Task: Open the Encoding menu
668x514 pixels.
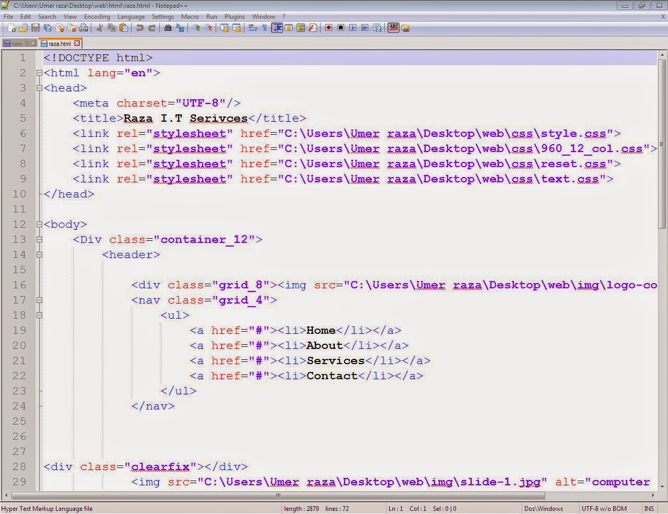Action: click(x=97, y=16)
